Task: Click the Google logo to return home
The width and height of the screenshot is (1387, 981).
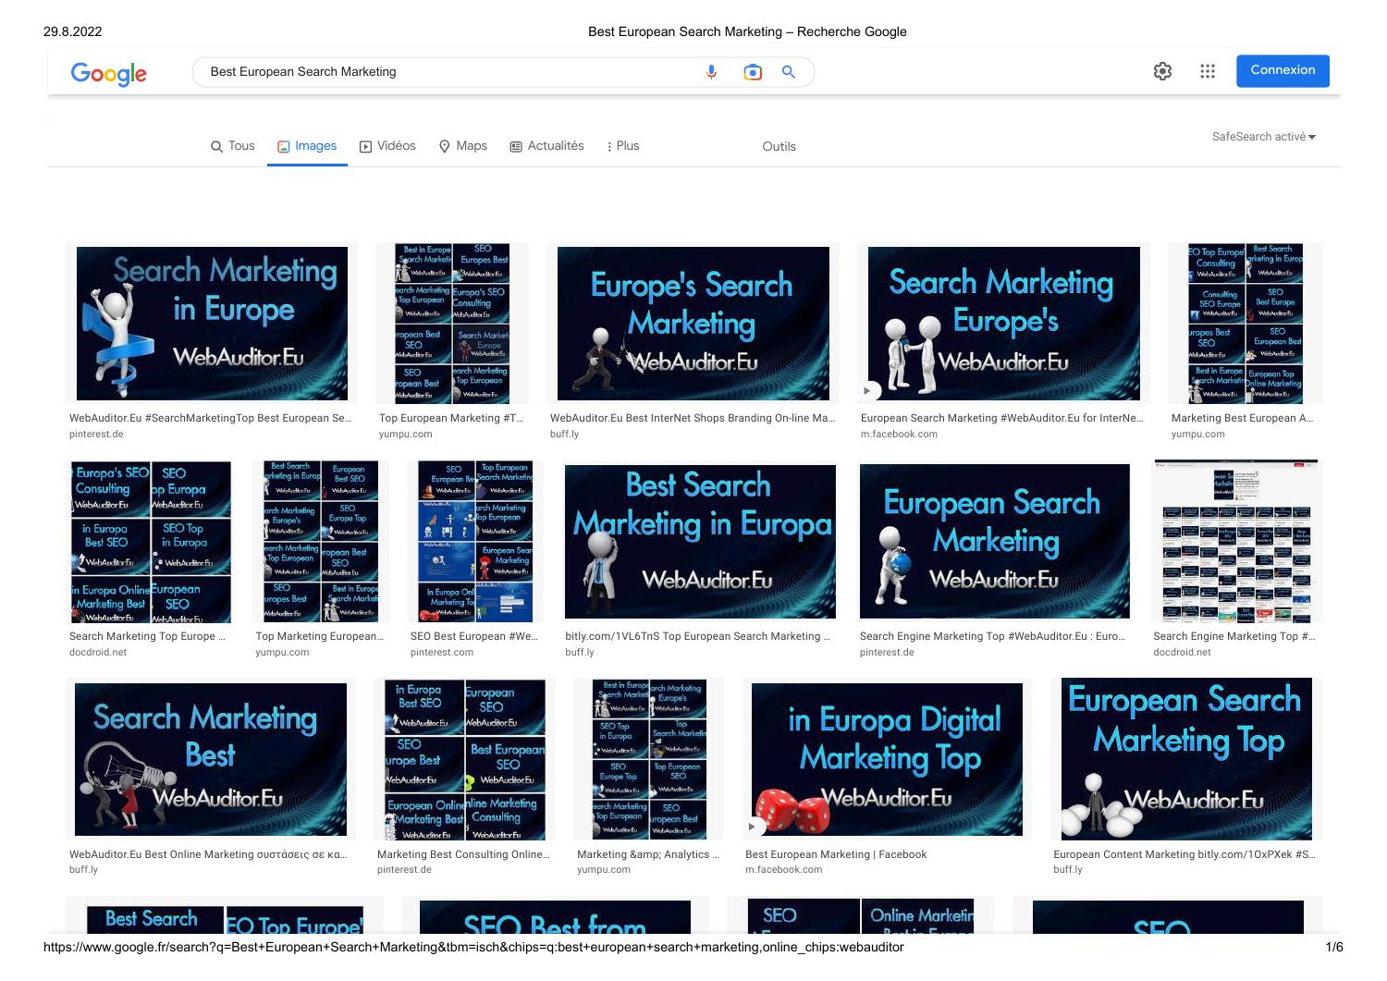Action: point(108,74)
